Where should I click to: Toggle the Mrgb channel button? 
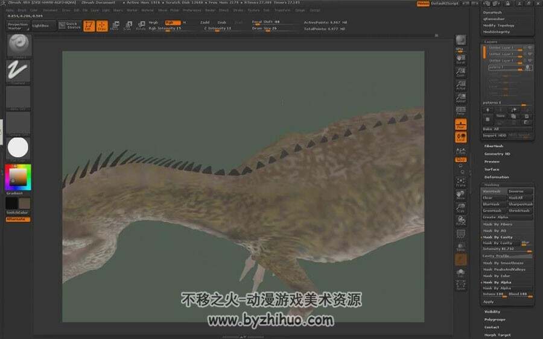click(x=154, y=22)
